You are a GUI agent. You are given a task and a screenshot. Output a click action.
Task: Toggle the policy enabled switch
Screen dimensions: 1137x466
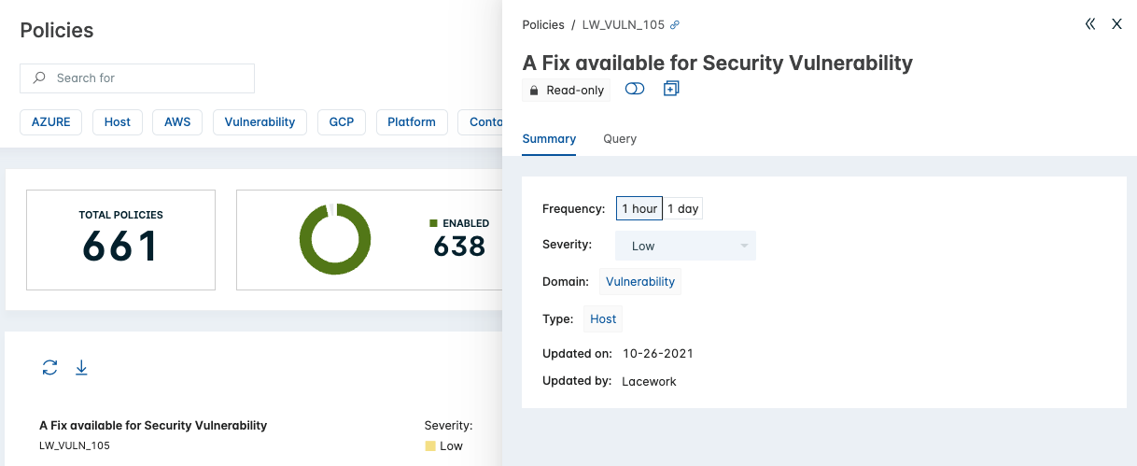tap(635, 89)
